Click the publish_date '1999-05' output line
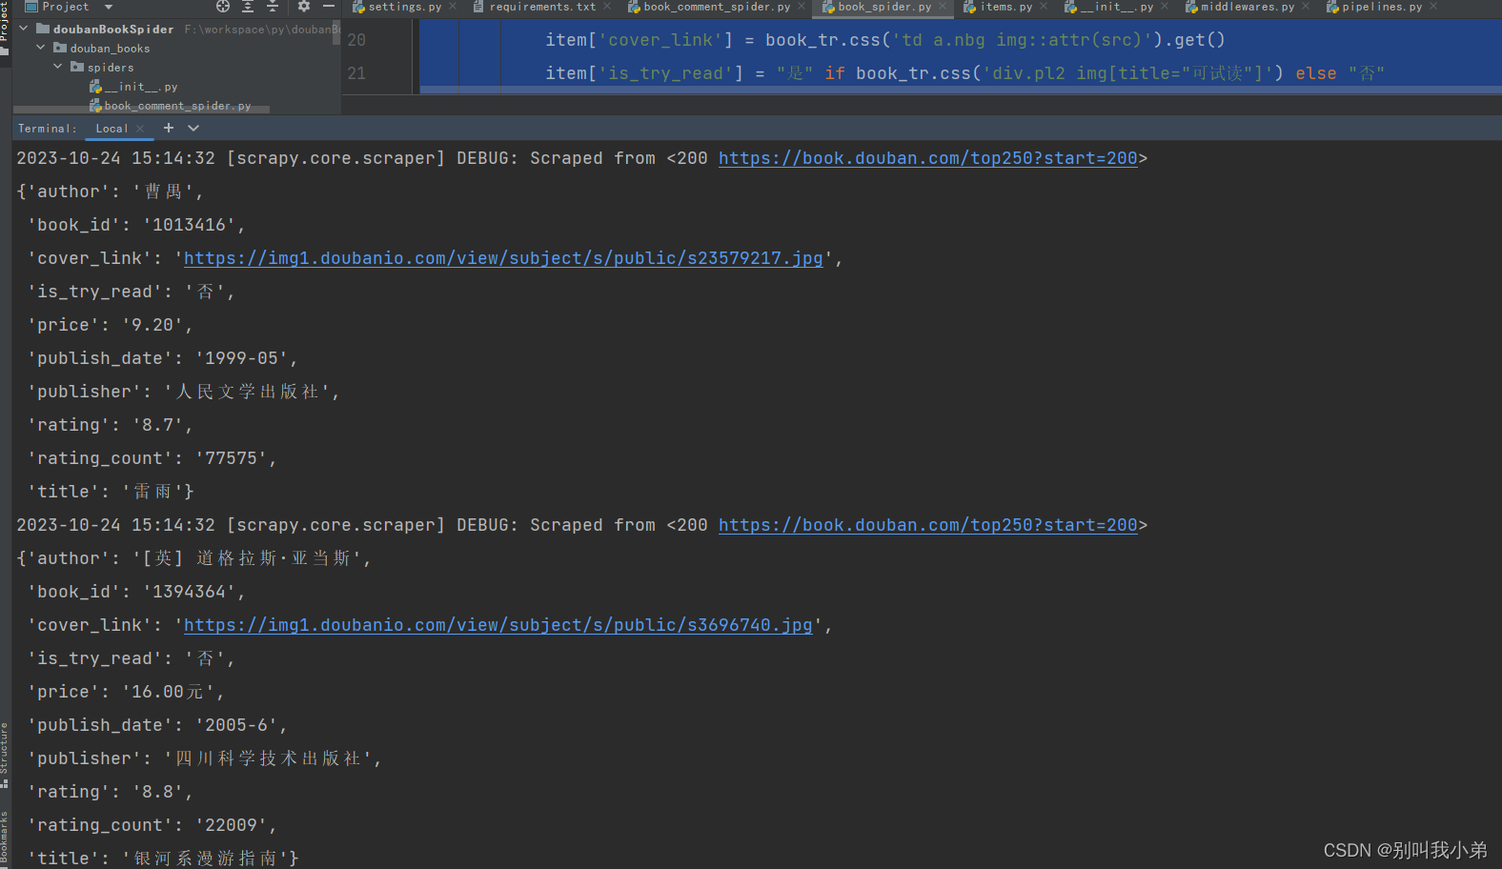The width and height of the screenshot is (1502, 869). click(162, 358)
